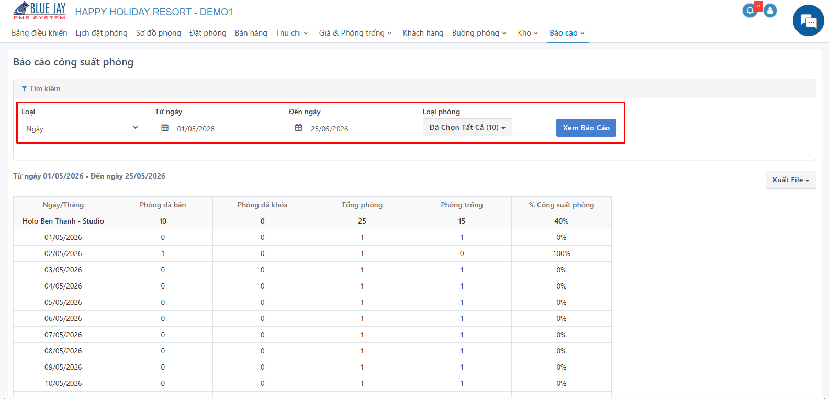The width and height of the screenshot is (830, 399).
Task: Open Bảng điều khiển menu
Action: [x=39, y=33]
